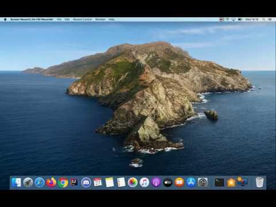Open the Photos app in dock
Image resolution: width=276 pixels, height=207 pixels.
tap(133, 182)
